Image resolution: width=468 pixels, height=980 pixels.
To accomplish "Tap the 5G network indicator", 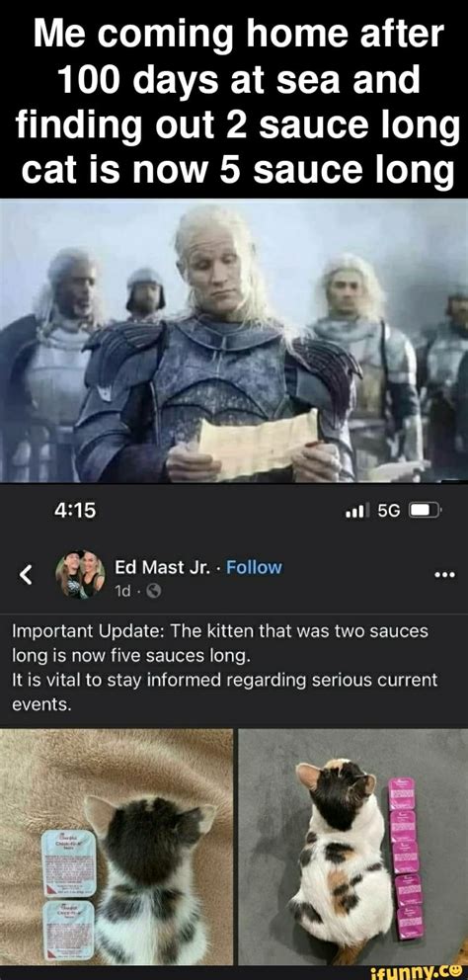I will tap(389, 511).
